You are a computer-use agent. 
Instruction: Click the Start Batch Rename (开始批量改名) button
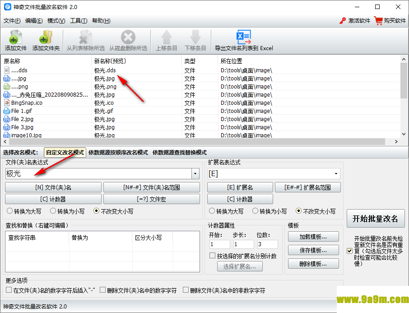375,219
